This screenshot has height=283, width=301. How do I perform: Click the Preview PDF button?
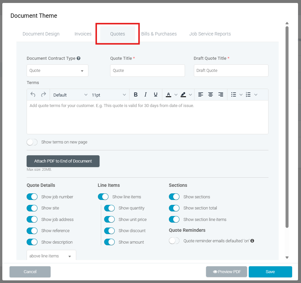[226, 272]
